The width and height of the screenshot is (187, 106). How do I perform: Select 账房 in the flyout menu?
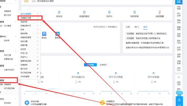coord(22,29)
